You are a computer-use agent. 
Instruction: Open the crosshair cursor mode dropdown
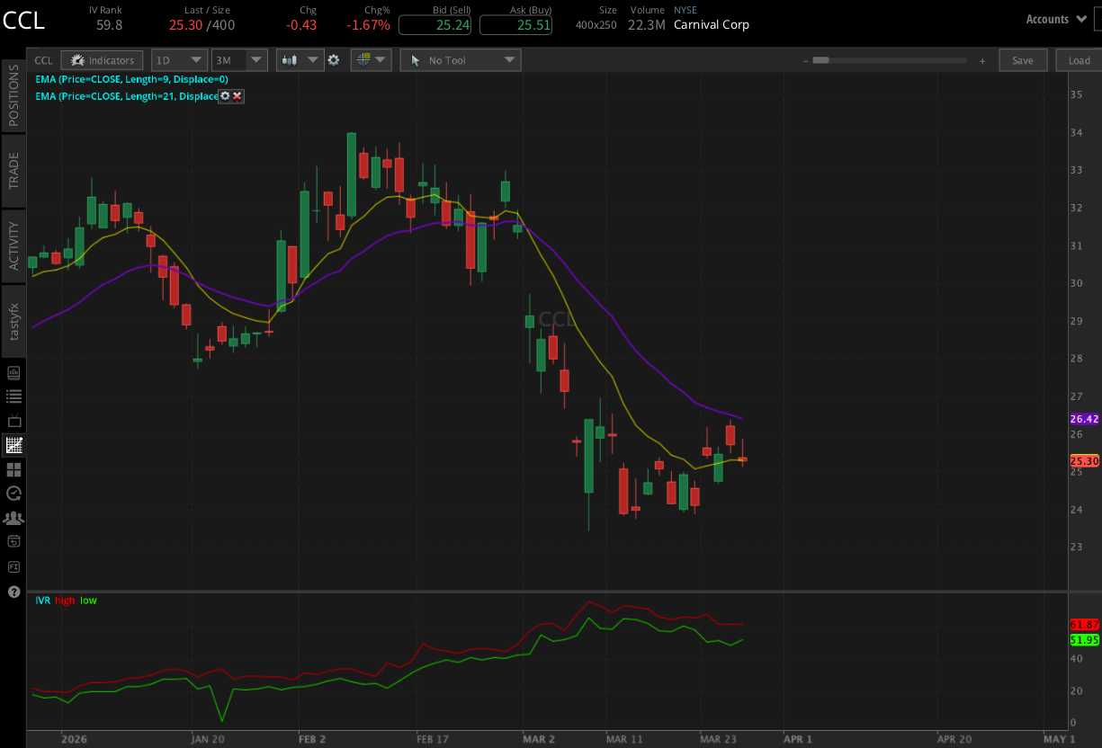click(x=372, y=60)
